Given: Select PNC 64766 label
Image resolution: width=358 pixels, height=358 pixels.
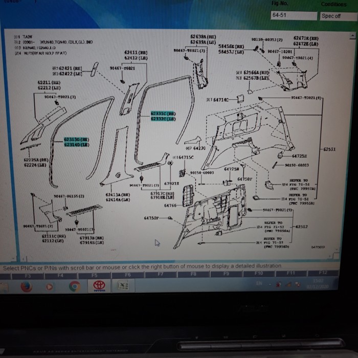Looking at the screenshot, I should 170,206.
